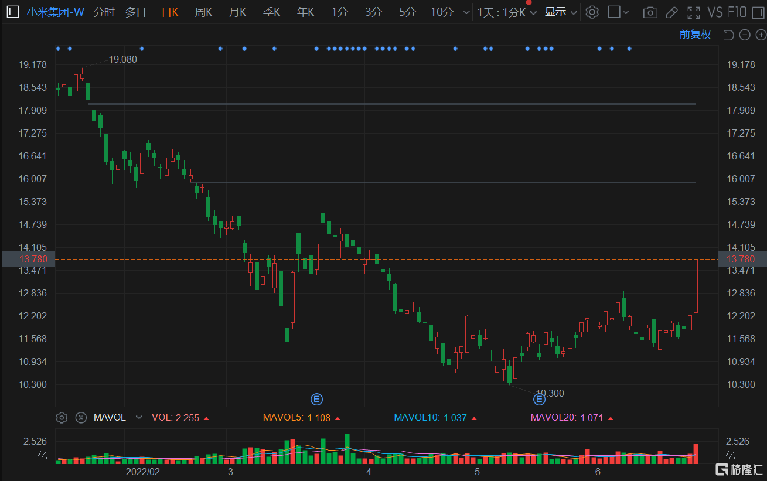Select the pencil drawing tool
Viewport: 767px width, 481px height.
(x=672, y=12)
